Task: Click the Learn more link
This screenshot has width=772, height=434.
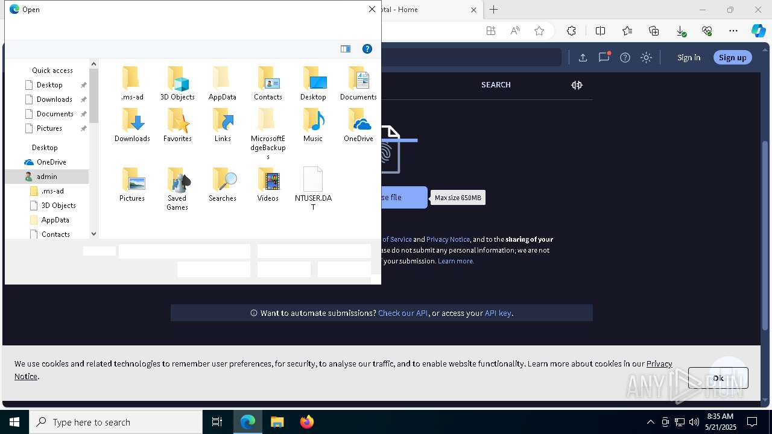Action: click(x=456, y=261)
